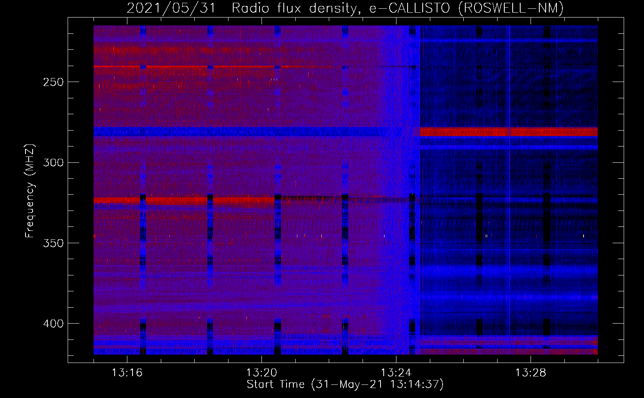Click the 350 frequency tick label
Screen dimensions: 644x398
[53, 243]
